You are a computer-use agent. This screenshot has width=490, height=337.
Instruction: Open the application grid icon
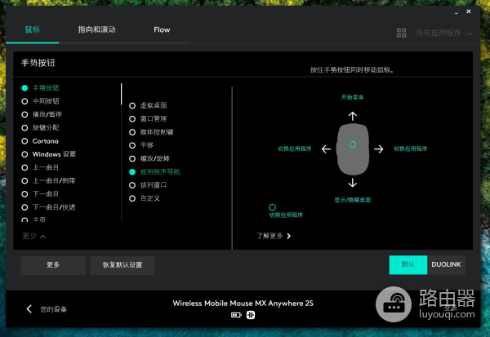coord(401,33)
